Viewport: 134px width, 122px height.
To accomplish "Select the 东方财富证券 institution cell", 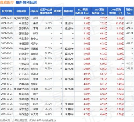I will pos(21,18).
